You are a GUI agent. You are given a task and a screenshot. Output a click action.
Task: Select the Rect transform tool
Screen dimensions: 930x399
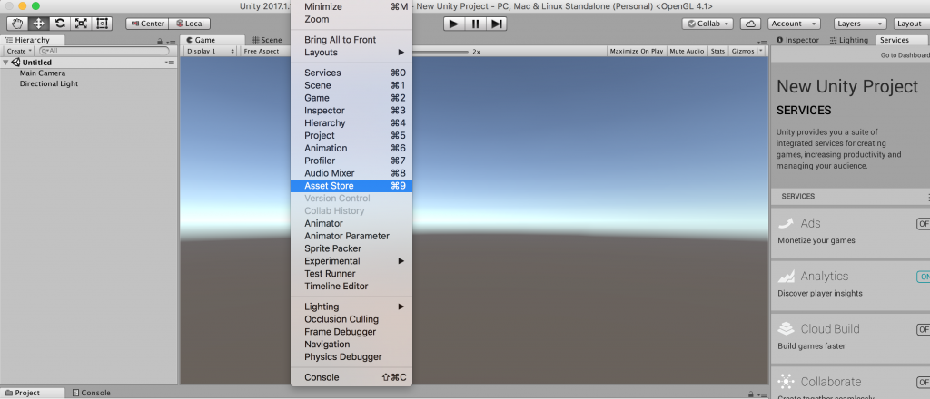[x=102, y=24]
